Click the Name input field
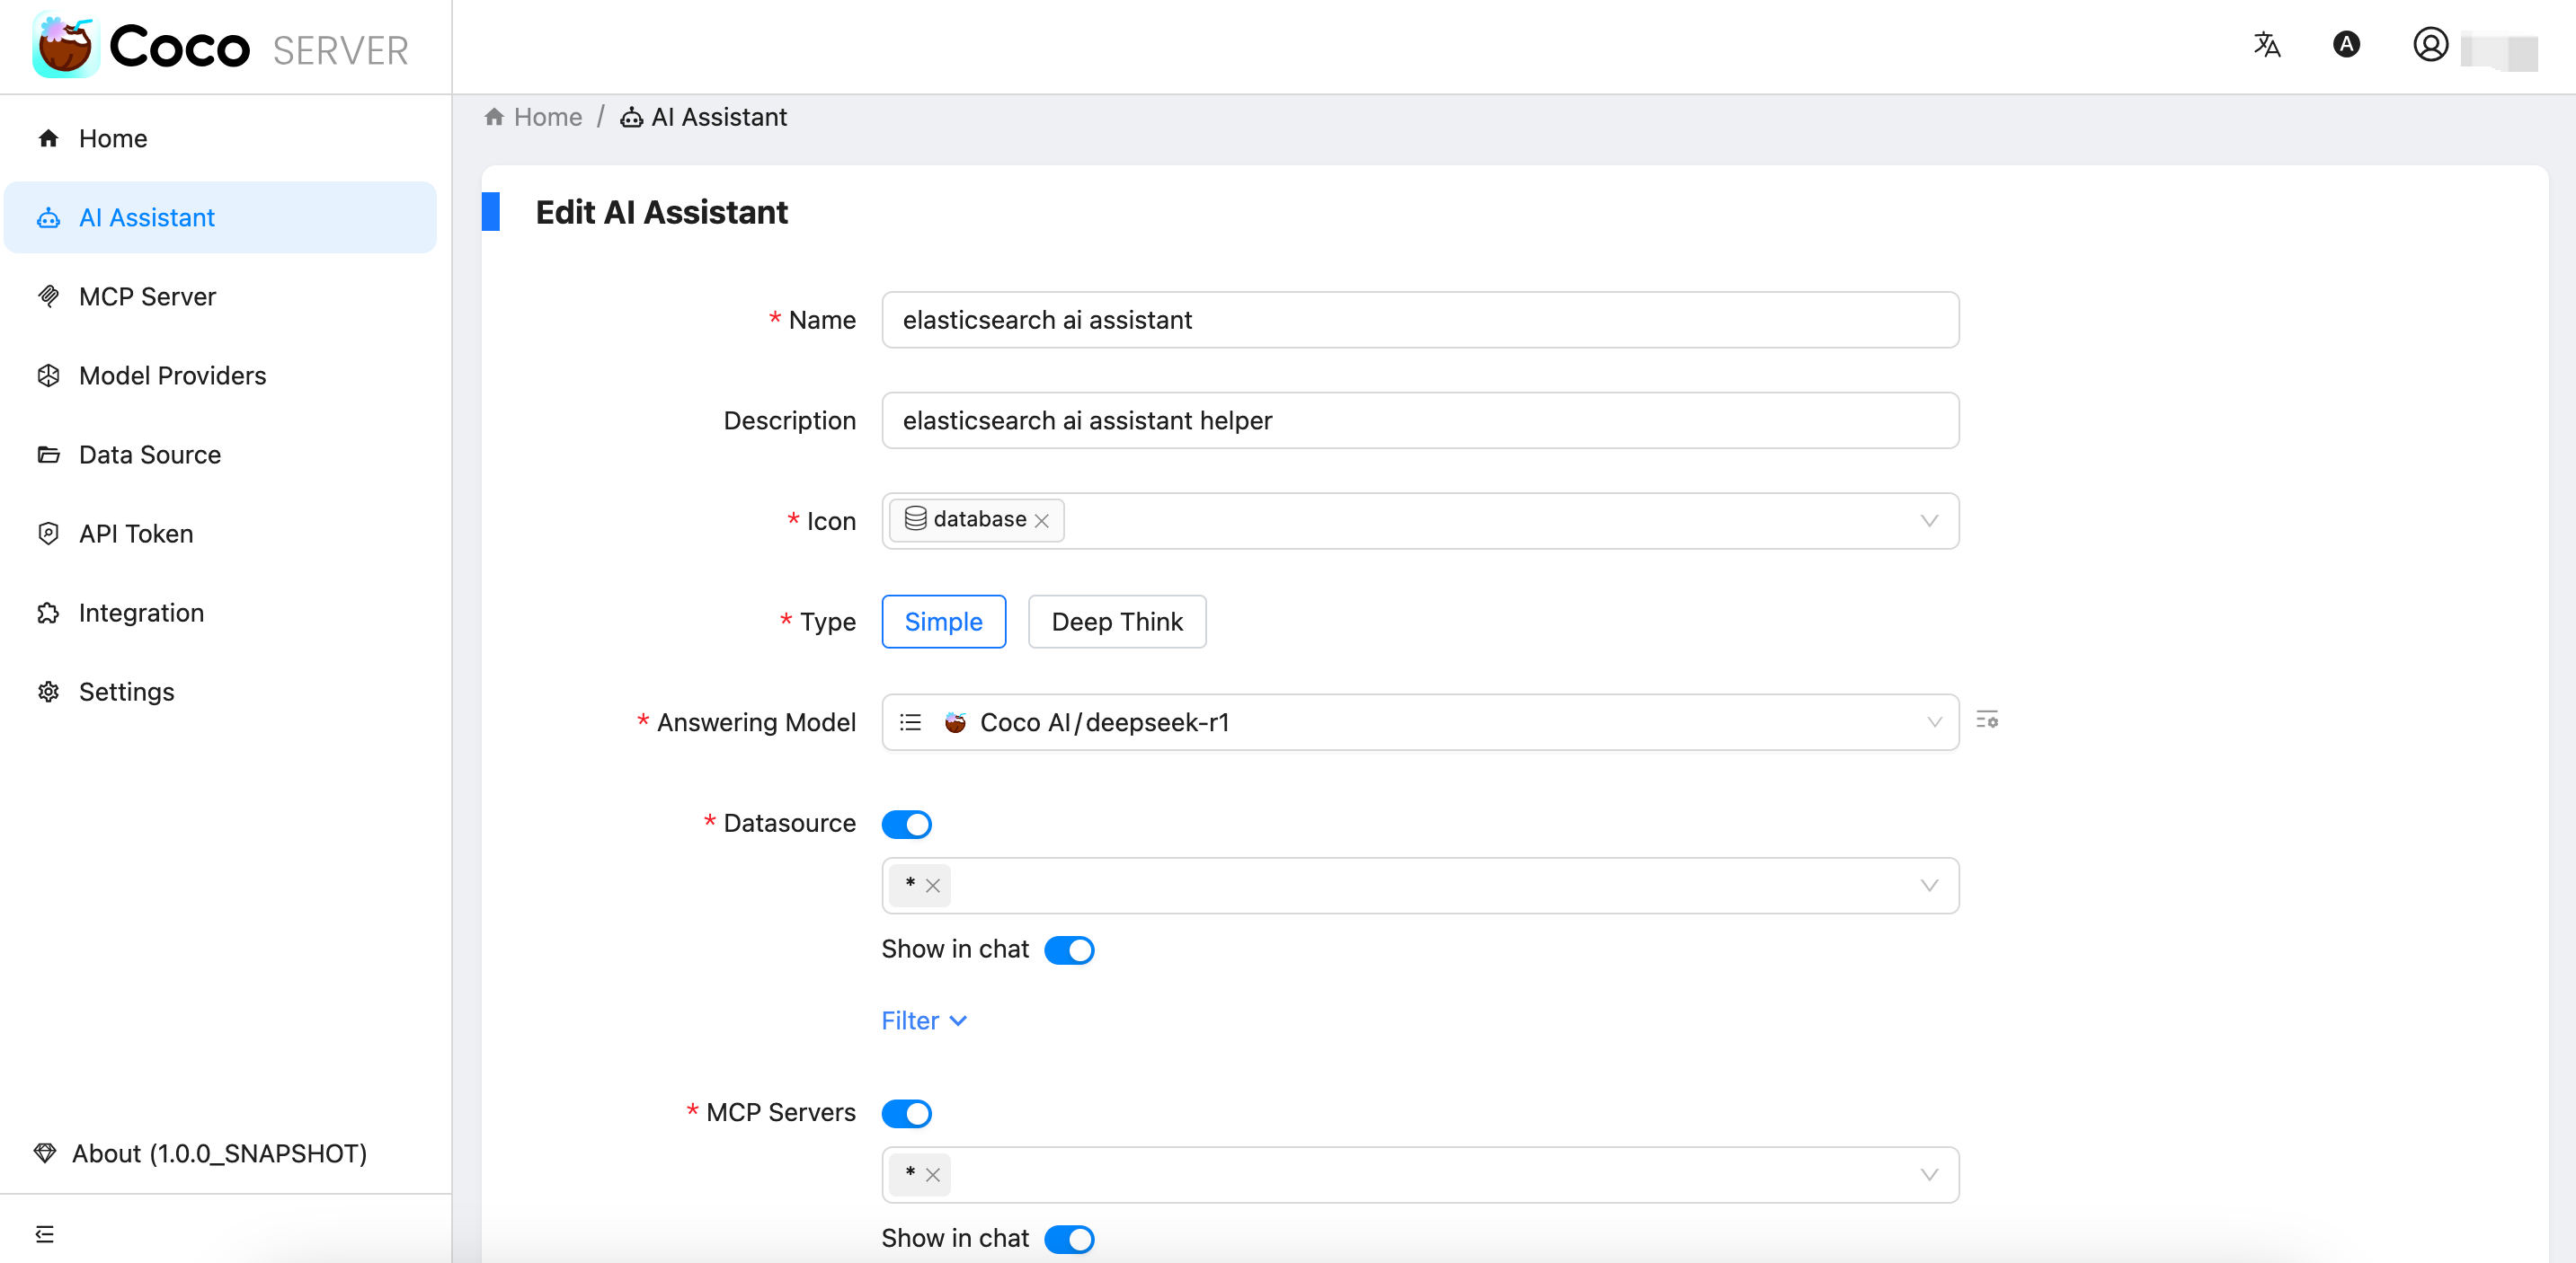The width and height of the screenshot is (2576, 1263). pos(1420,320)
